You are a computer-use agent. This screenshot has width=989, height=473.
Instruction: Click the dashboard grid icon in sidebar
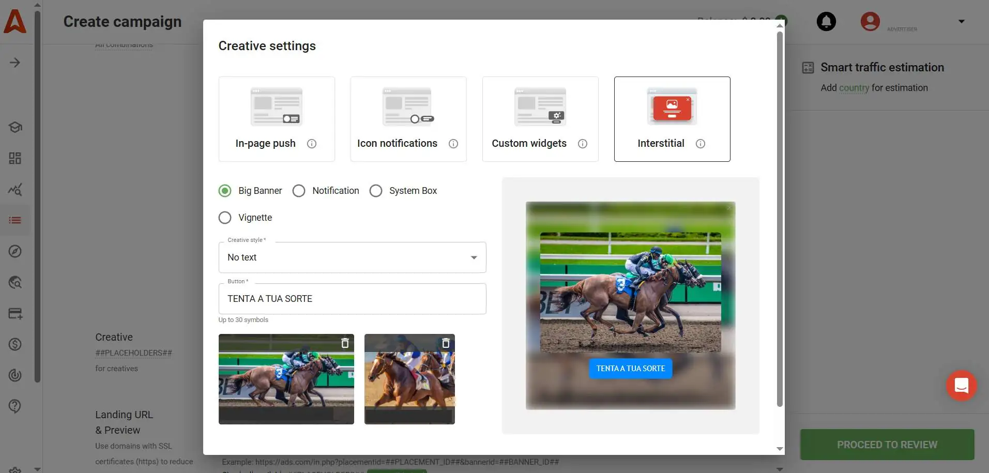(15, 158)
